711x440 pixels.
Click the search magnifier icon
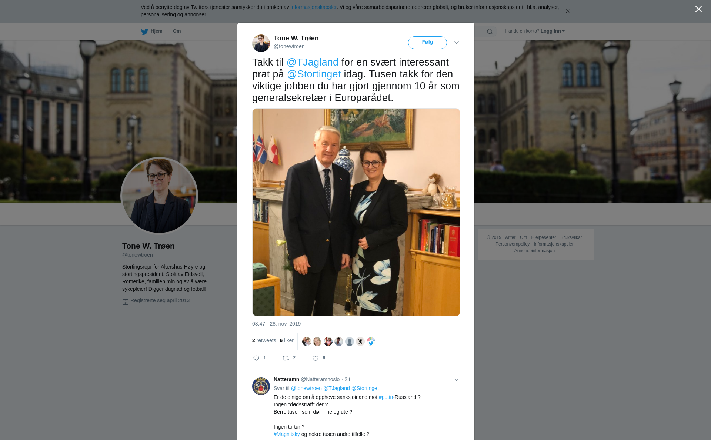tap(490, 31)
